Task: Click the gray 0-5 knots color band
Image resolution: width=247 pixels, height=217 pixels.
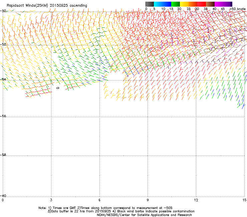Action: 150,4
